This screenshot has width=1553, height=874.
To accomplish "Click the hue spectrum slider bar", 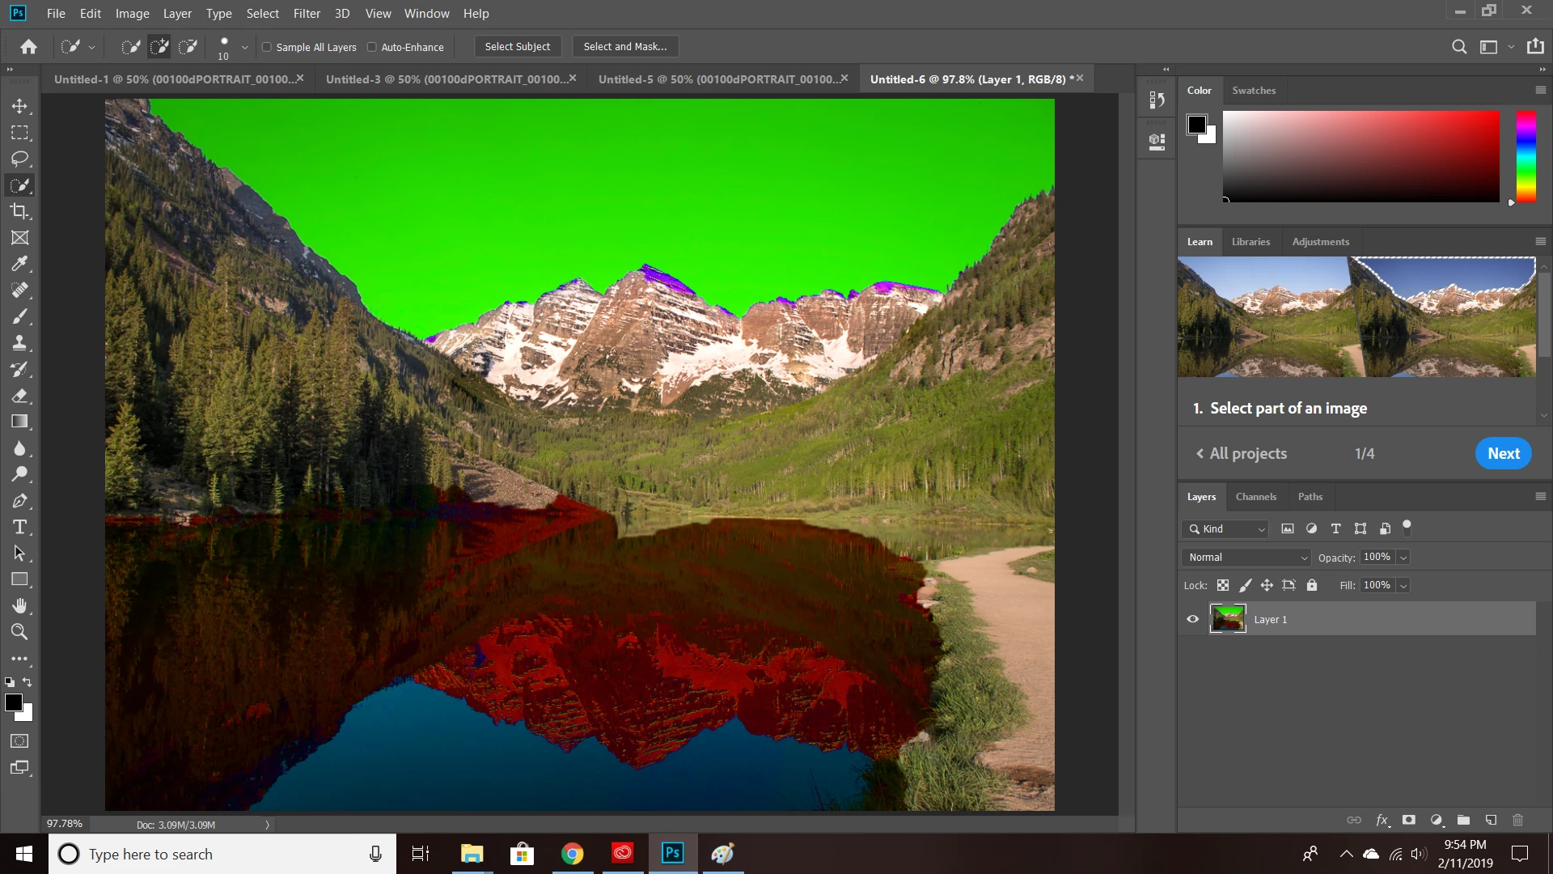I will (x=1525, y=156).
